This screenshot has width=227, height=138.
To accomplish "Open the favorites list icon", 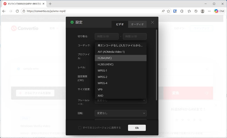I will coord(189,11).
